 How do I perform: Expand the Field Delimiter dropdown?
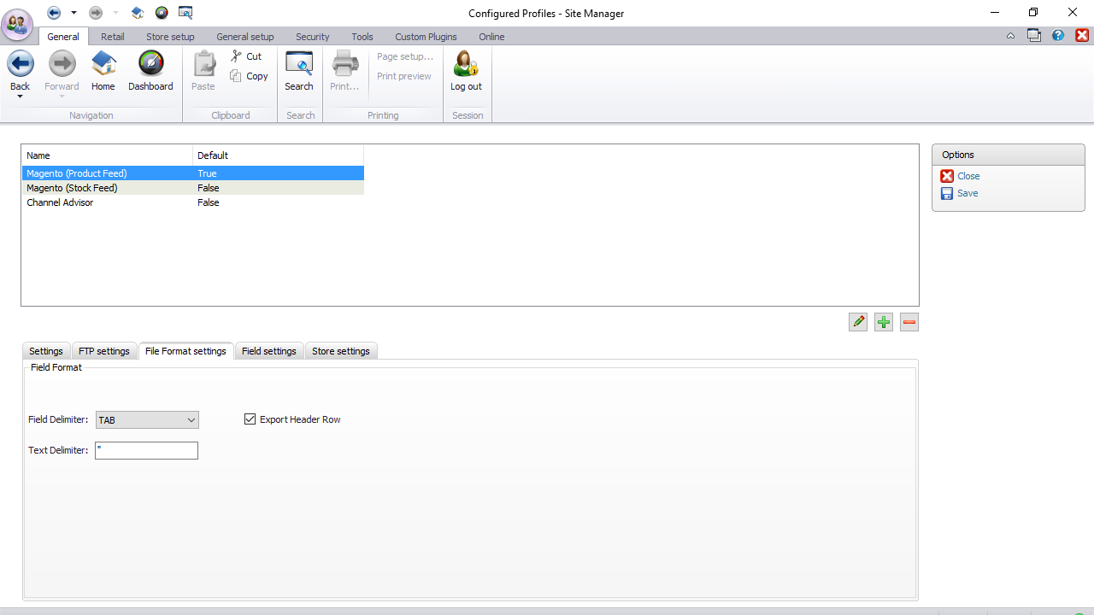(191, 420)
